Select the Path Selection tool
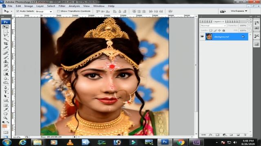Screen dimensions: 261x146 click(6, 96)
